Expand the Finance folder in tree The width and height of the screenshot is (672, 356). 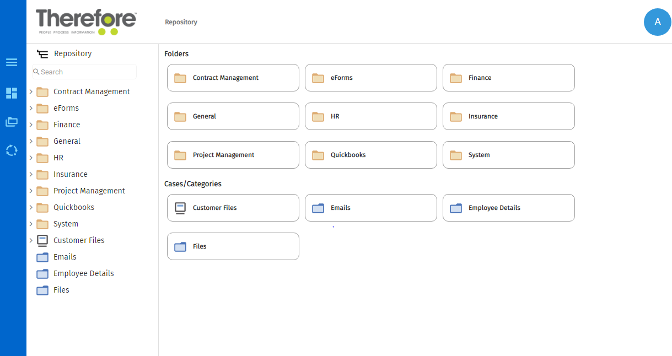click(x=31, y=125)
